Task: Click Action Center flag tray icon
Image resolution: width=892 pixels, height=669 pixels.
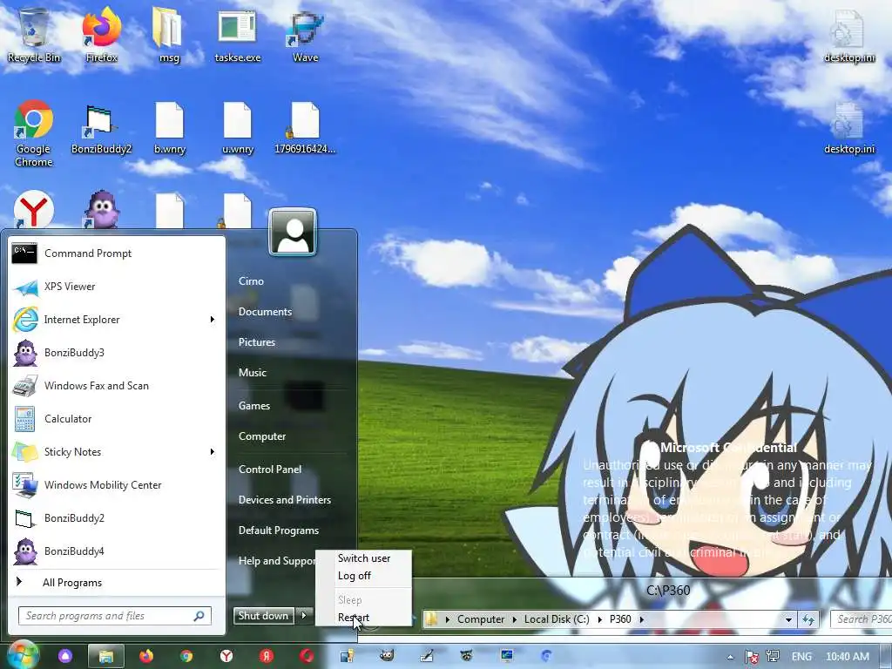Action: pos(751,657)
